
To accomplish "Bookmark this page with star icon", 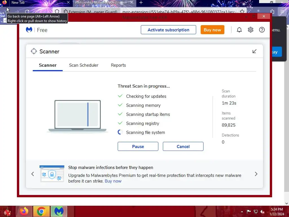I will (242, 12).
